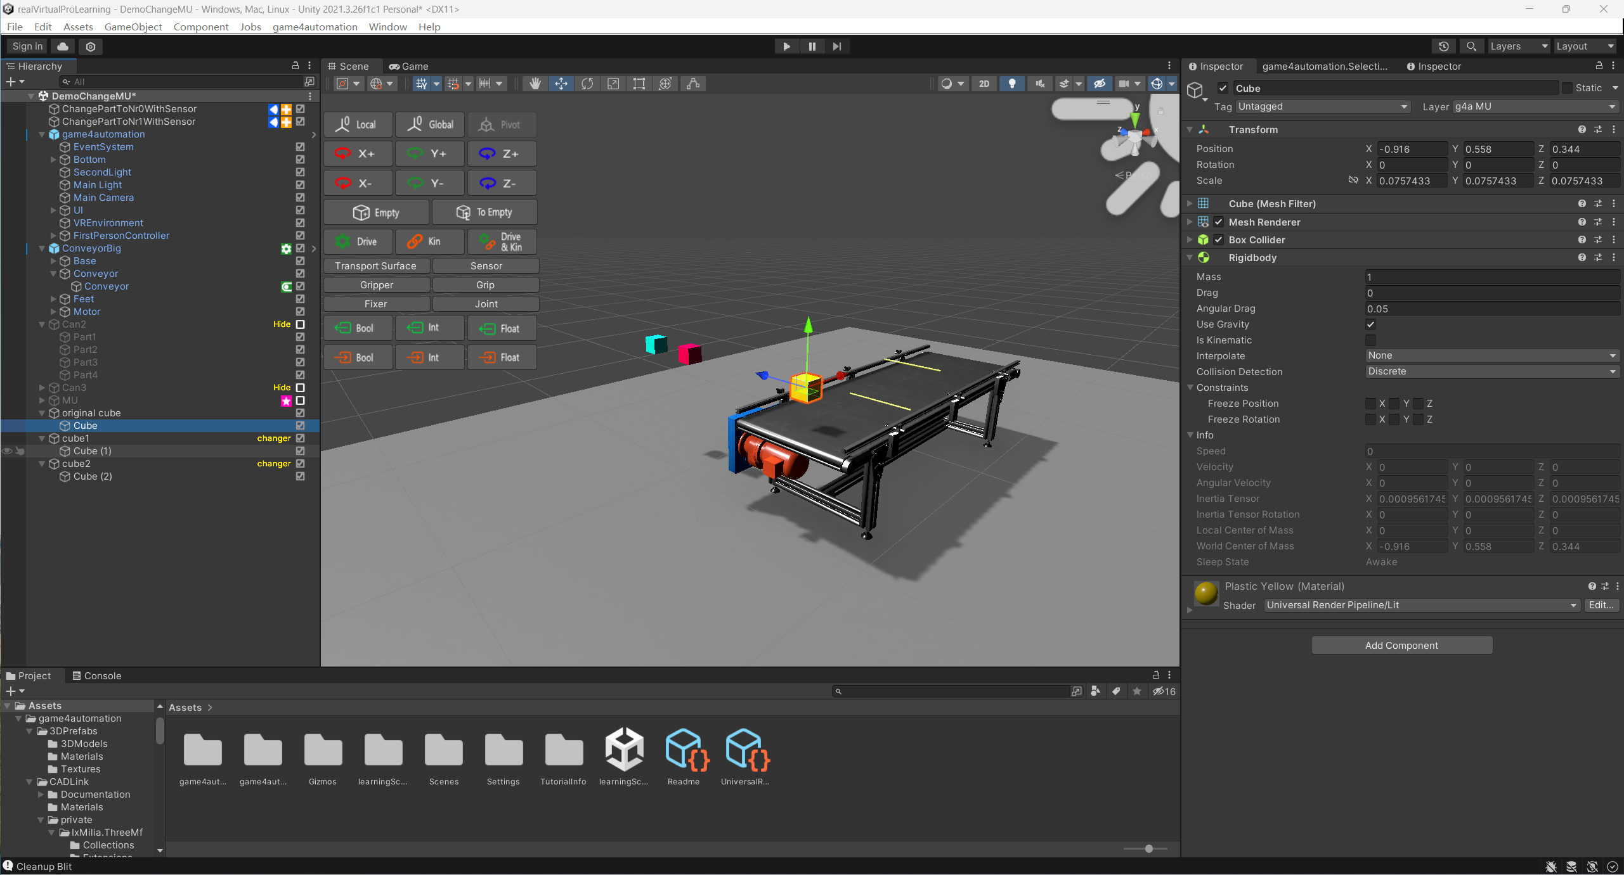Toggle scene audio icon
Image resolution: width=1624 pixels, height=875 pixels.
[1040, 84]
